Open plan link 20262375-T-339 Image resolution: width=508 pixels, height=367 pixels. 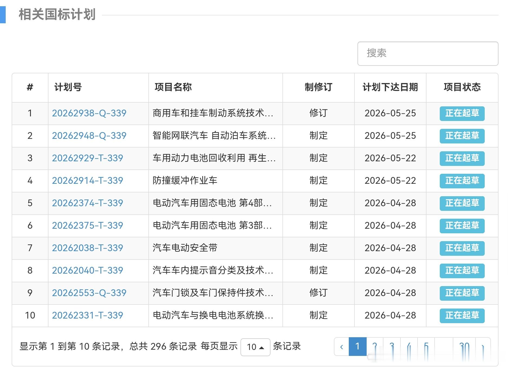(87, 225)
